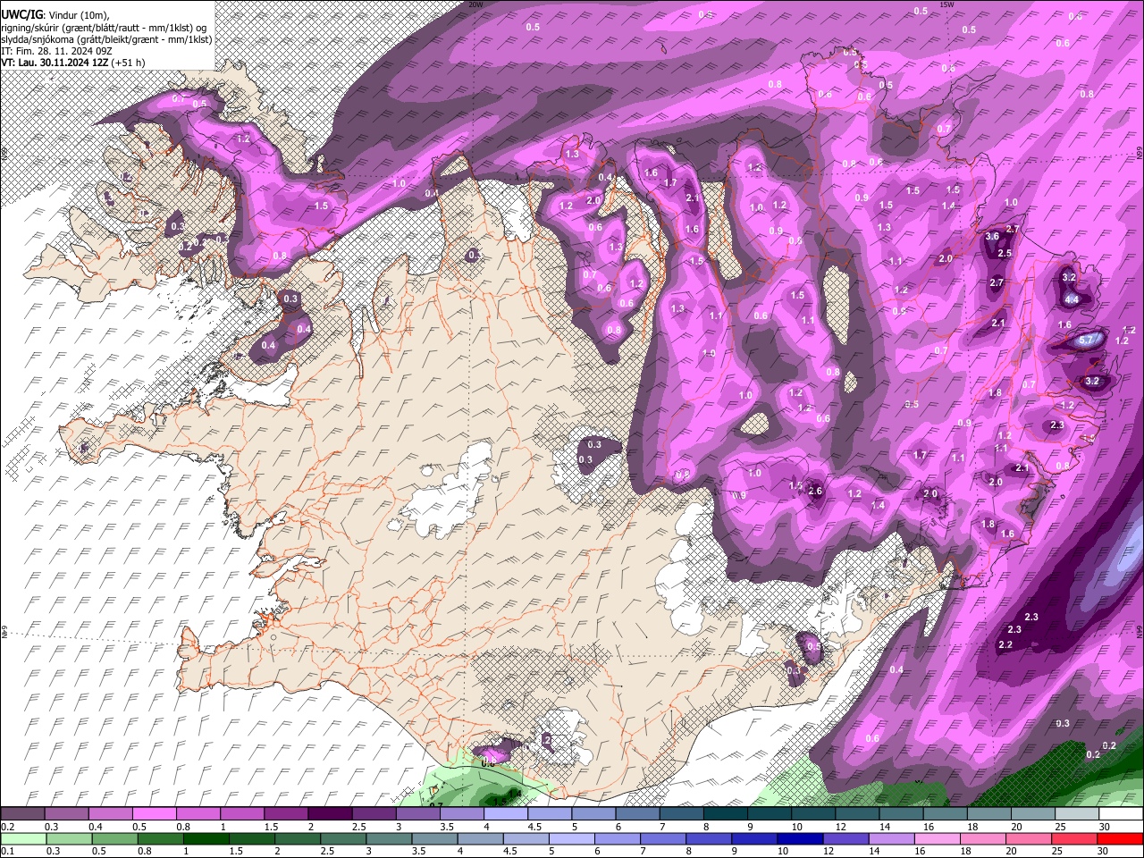The width and height of the screenshot is (1144, 858).
Task: Click the lower legend swatch starting at 25
Action: click(1074, 839)
